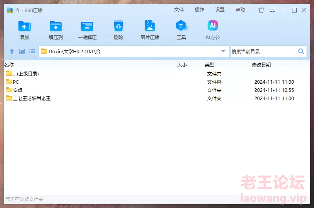This screenshot has width=314, height=208.
Task: Click type '文件夹' in the 安卓 row
Action: tap(214, 90)
